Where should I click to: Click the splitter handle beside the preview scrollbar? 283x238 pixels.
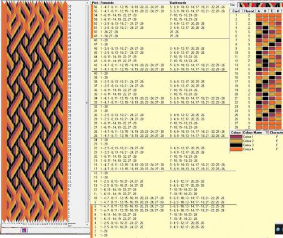(x=87, y=103)
